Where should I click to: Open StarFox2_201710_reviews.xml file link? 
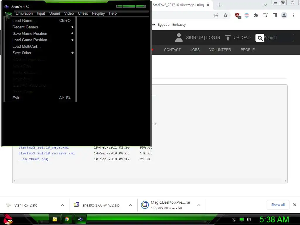point(47,153)
